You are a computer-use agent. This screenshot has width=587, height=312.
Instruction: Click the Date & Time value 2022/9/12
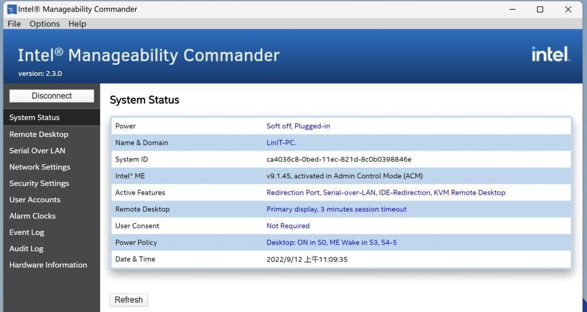tap(307, 259)
